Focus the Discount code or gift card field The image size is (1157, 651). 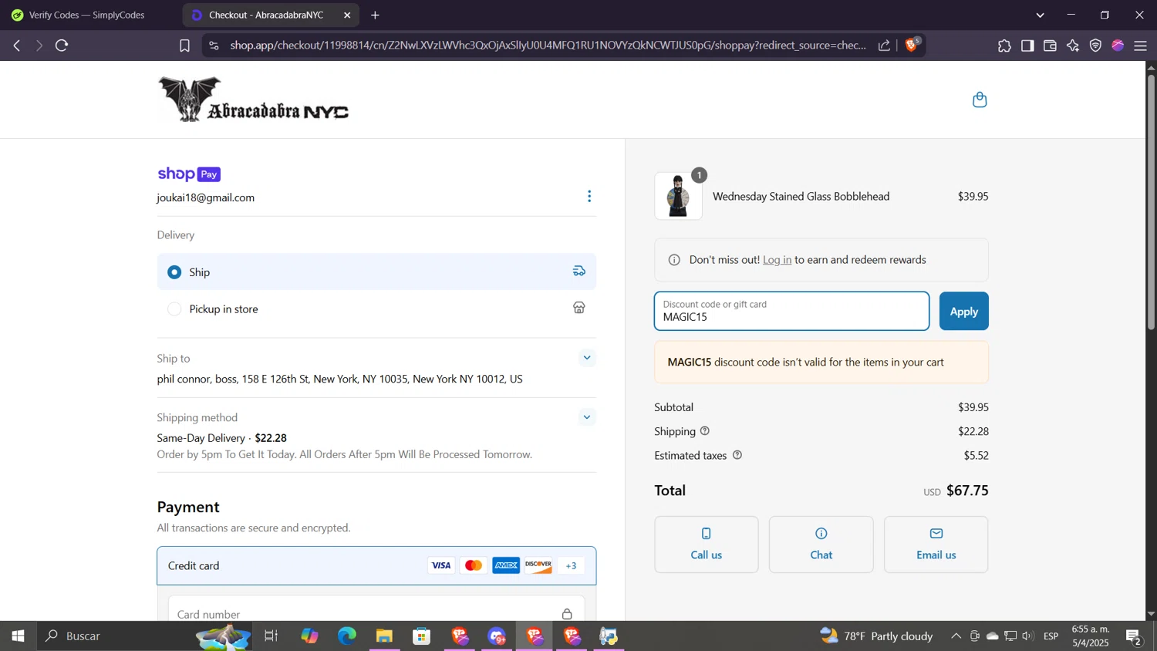pos(791,311)
